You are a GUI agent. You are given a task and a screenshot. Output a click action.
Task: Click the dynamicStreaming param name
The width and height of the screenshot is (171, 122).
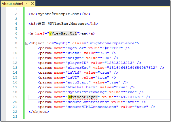click(x=86, y=92)
